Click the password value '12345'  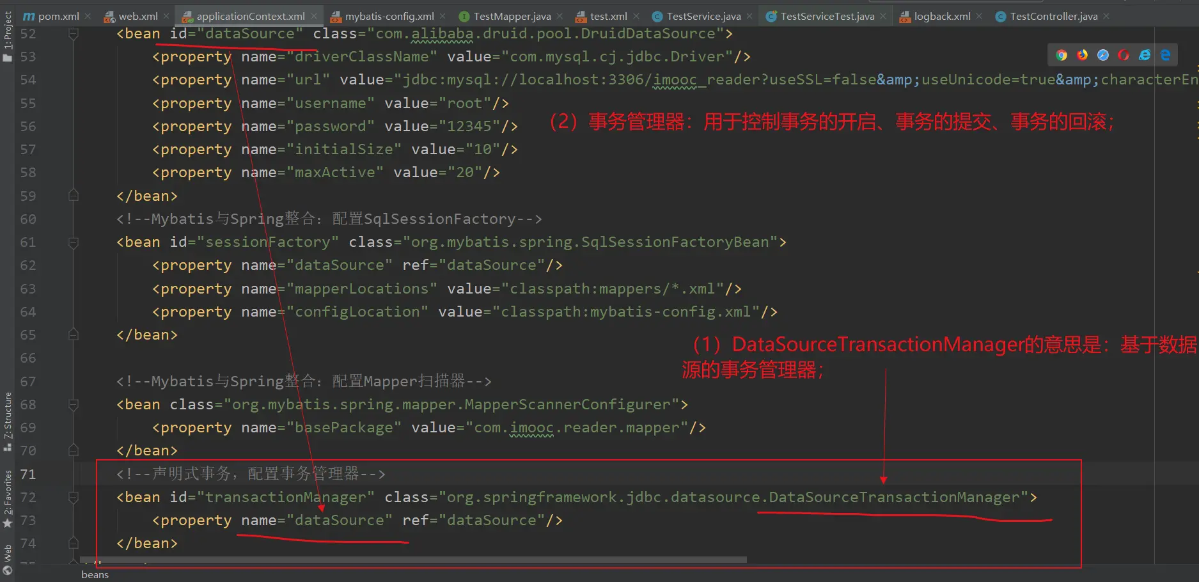[x=469, y=126]
